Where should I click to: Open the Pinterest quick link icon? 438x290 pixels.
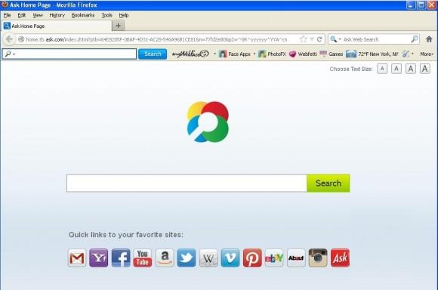pos(252,258)
